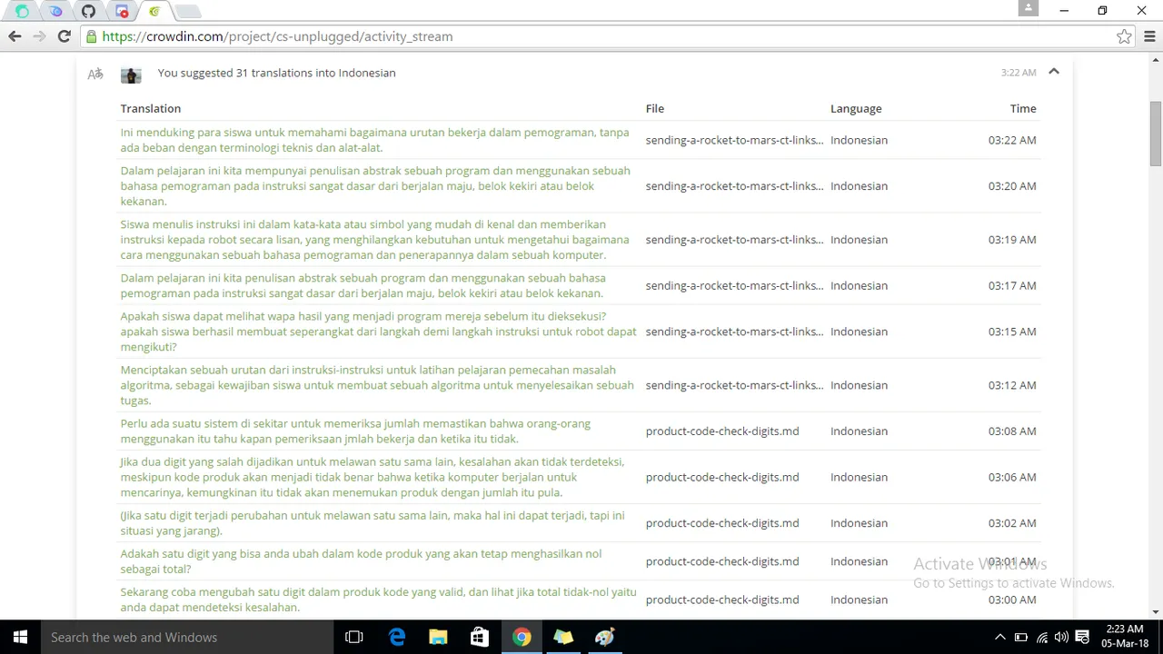Image resolution: width=1163 pixels, height=654 pixels.
Task: Launch Microsoft Edge from the taskbar
Action: 397,637
